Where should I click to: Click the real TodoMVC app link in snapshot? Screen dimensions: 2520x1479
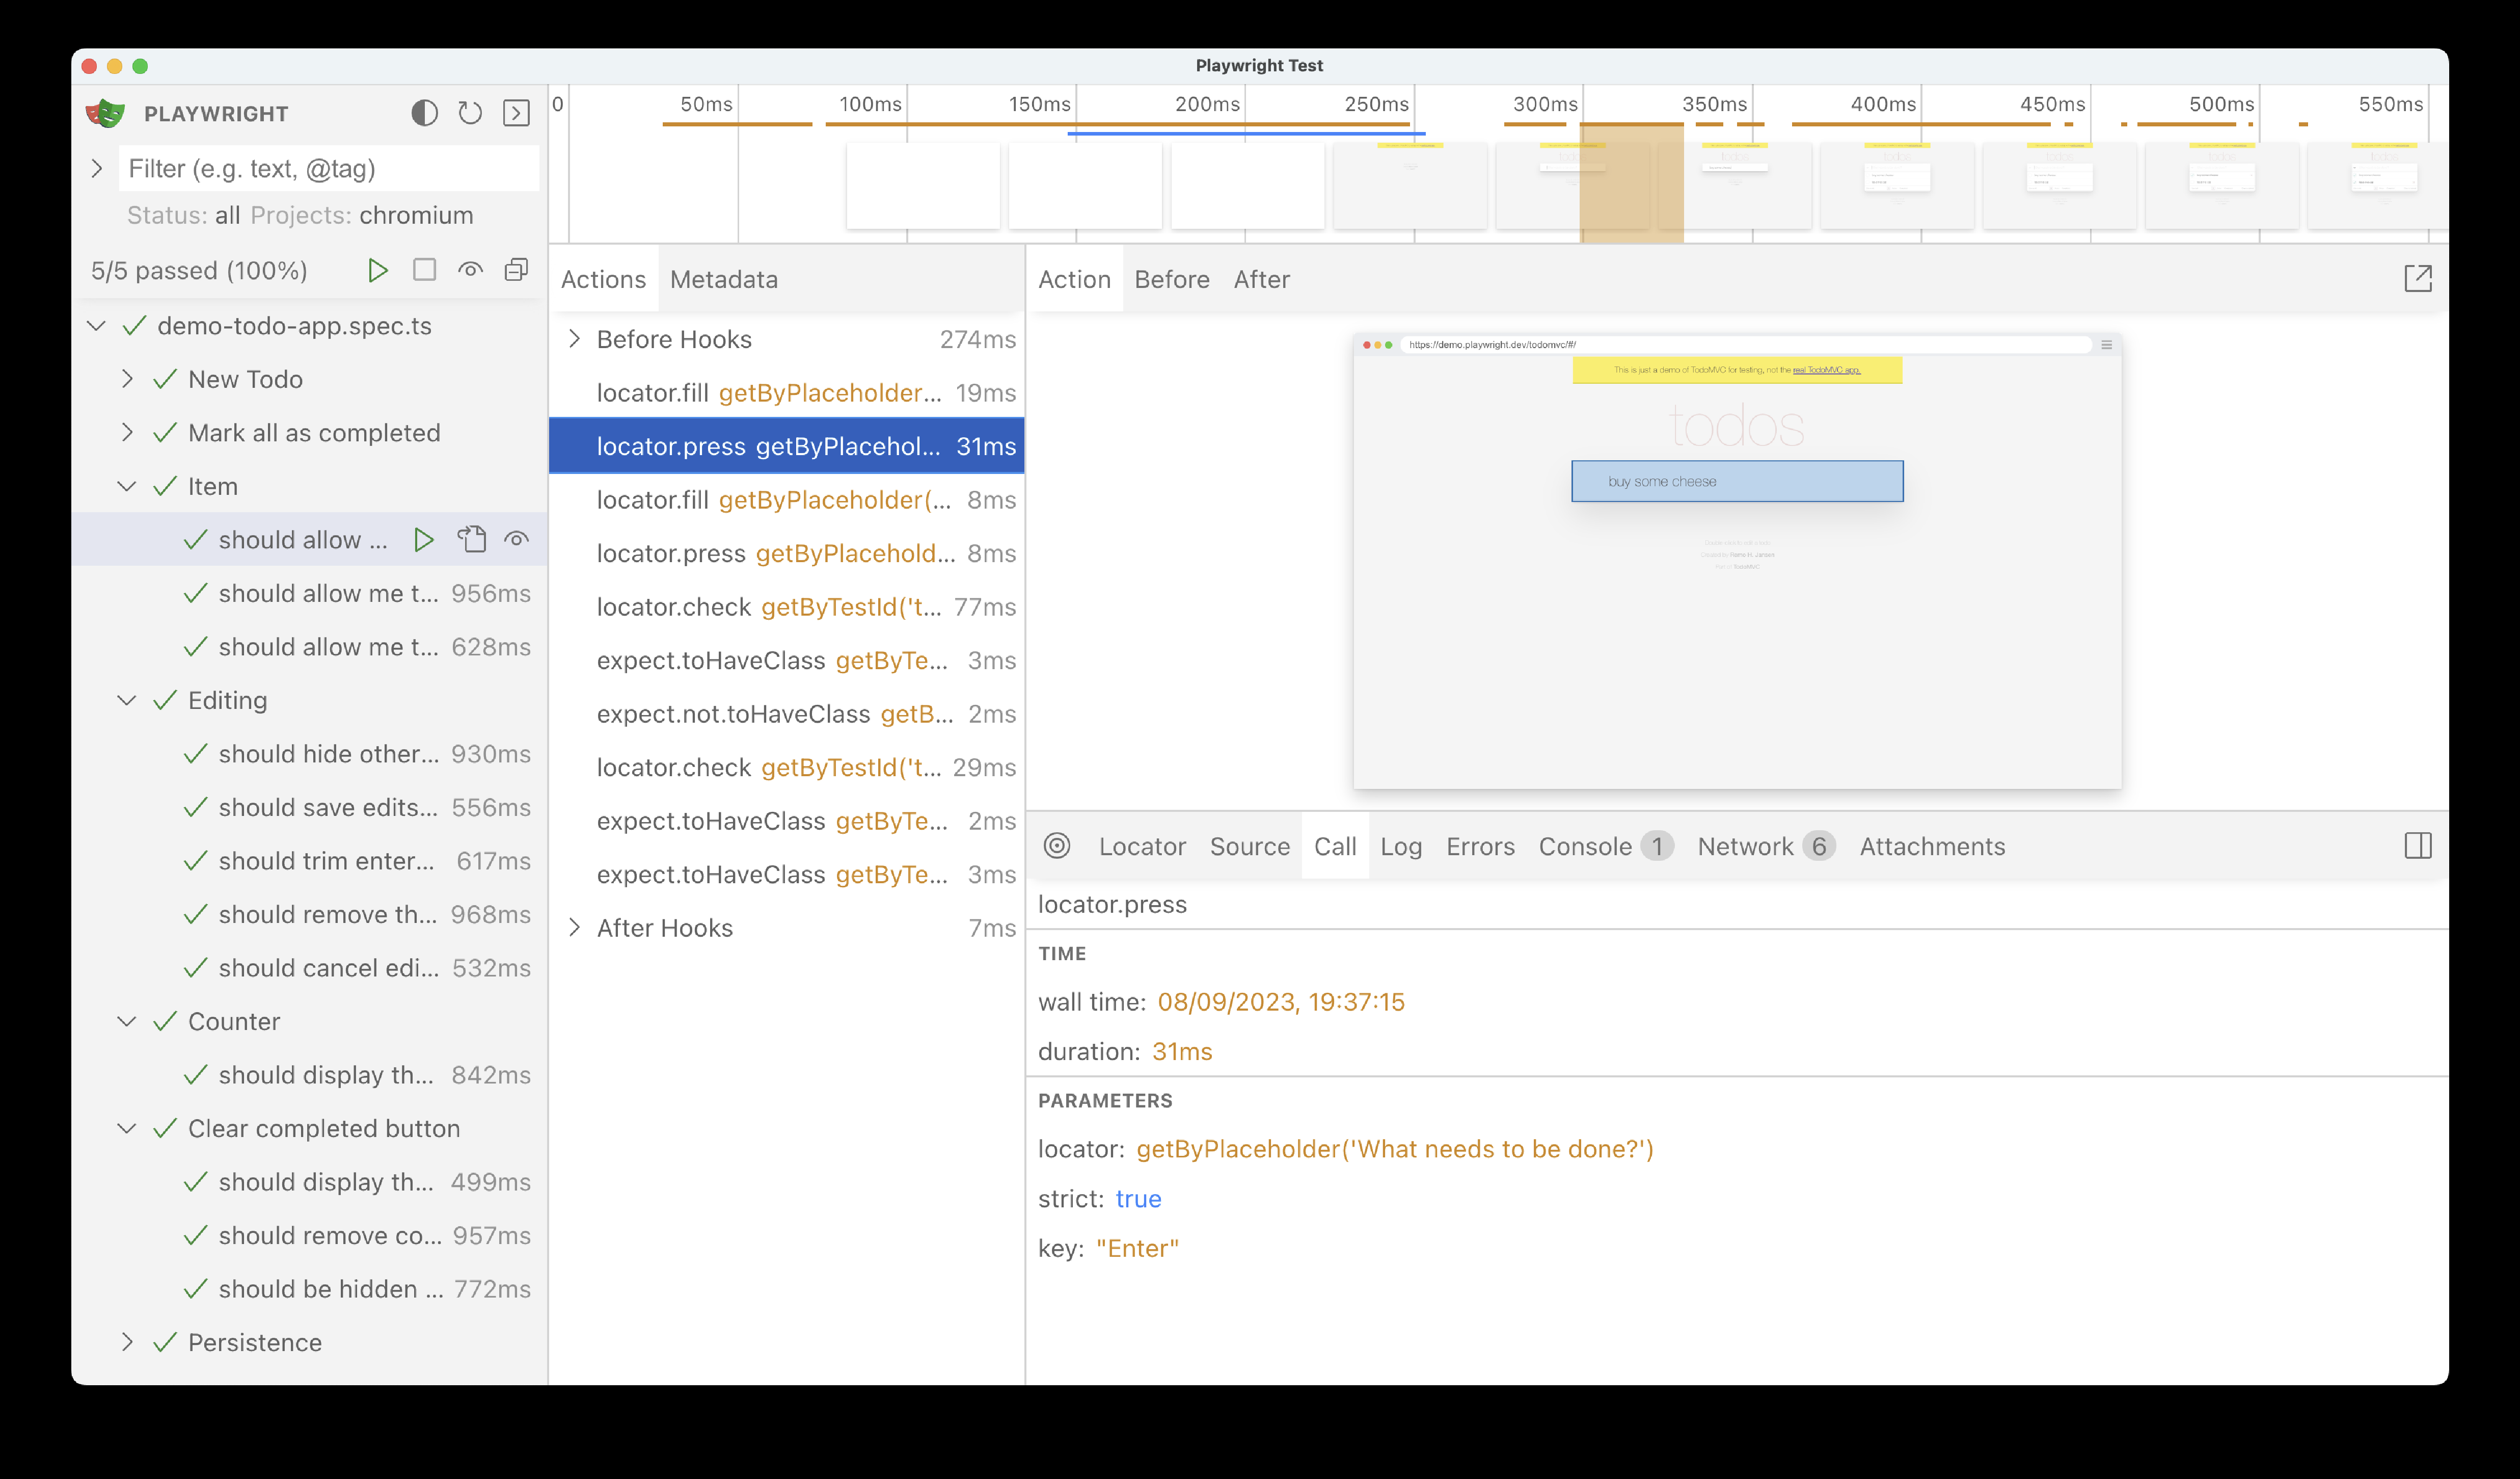1826,370
